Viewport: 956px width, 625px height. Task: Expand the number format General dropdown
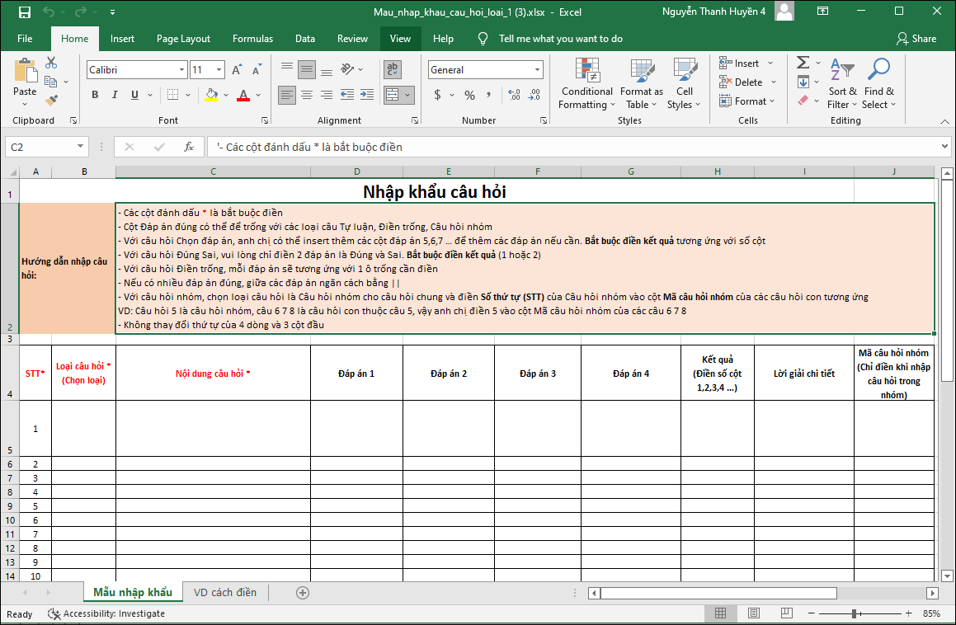click(x=538, y=70)
